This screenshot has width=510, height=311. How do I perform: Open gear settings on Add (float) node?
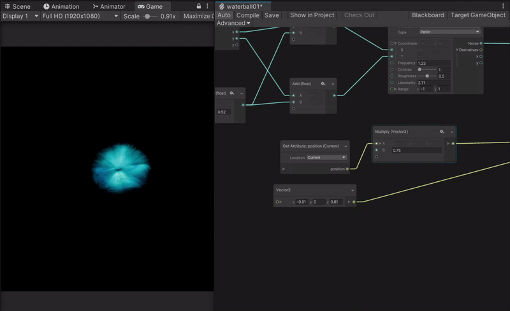323,84
